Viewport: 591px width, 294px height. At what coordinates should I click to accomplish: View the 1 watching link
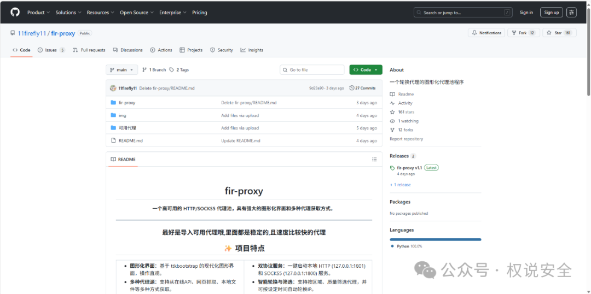[404, 121]
